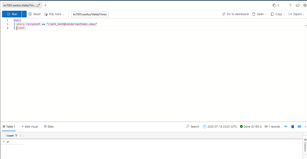The height and width of the screenshot is (159, 307).
Task: Add a new query tab
Action: pyautogui.click(x=45, y=5)
